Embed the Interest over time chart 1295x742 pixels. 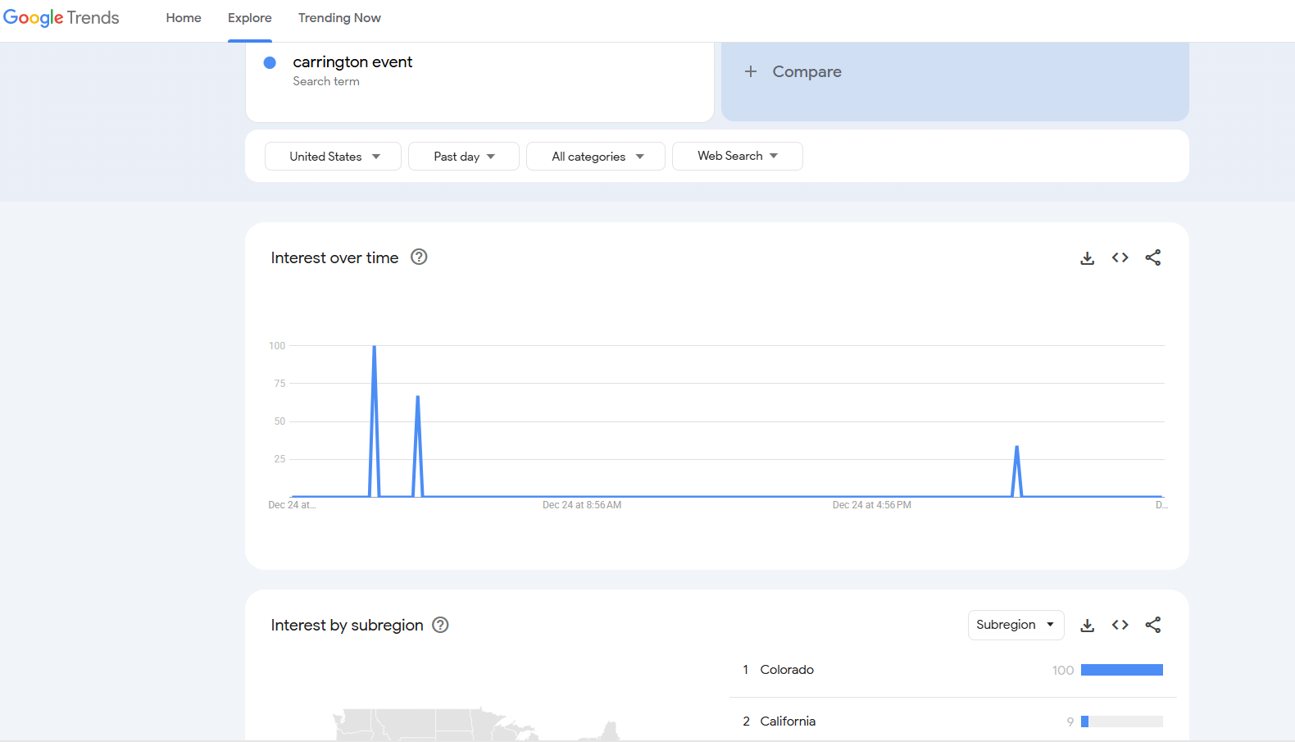pyautogui.click(x=1120, y=257)
